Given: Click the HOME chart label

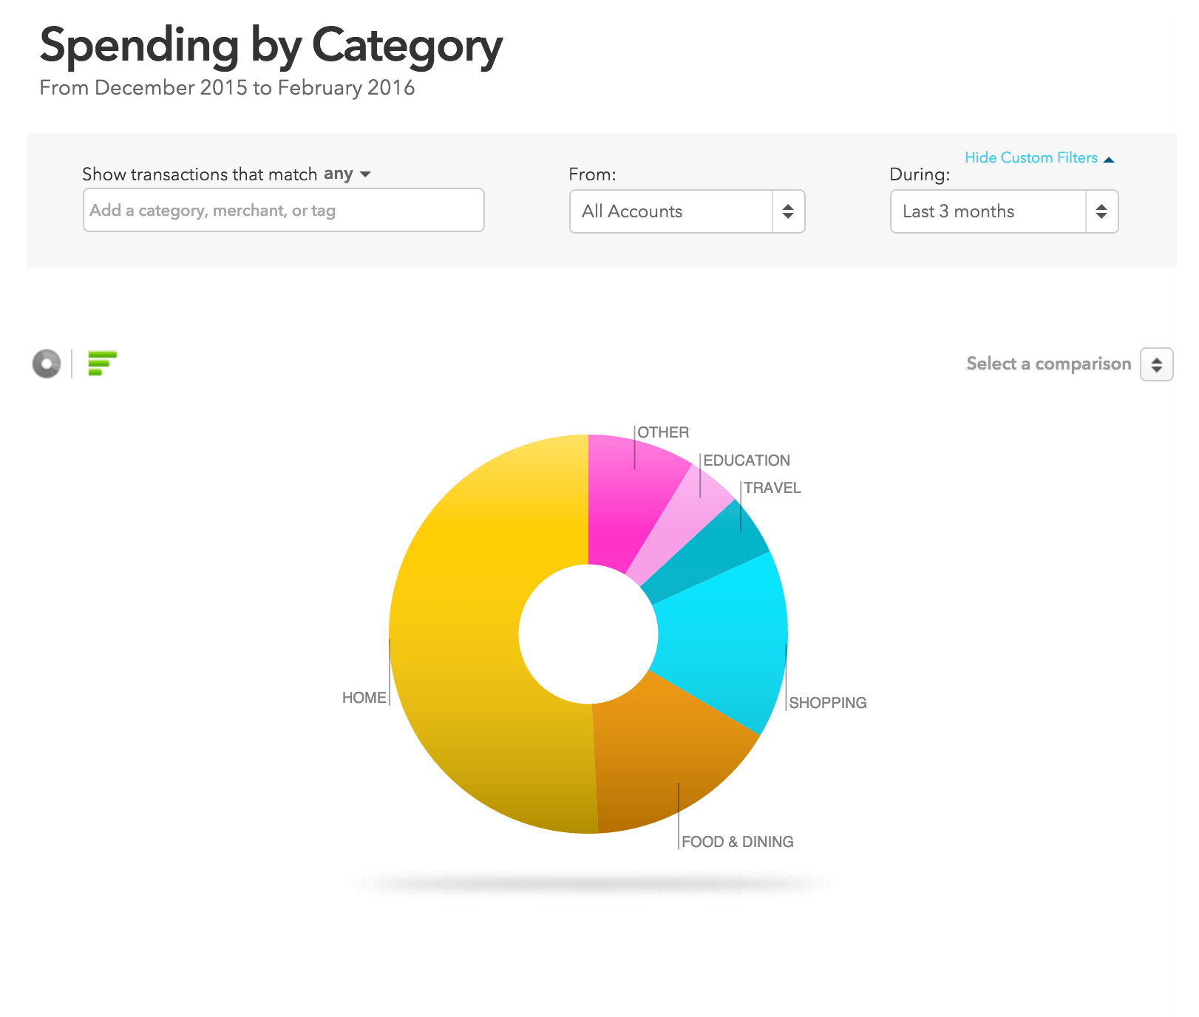Looking at the screenshot, I should tap(364, 698).
